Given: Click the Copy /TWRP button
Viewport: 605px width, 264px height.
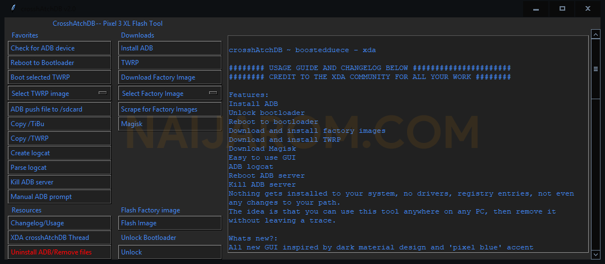Looking at the screenshot, I should [x=59, y=138].
